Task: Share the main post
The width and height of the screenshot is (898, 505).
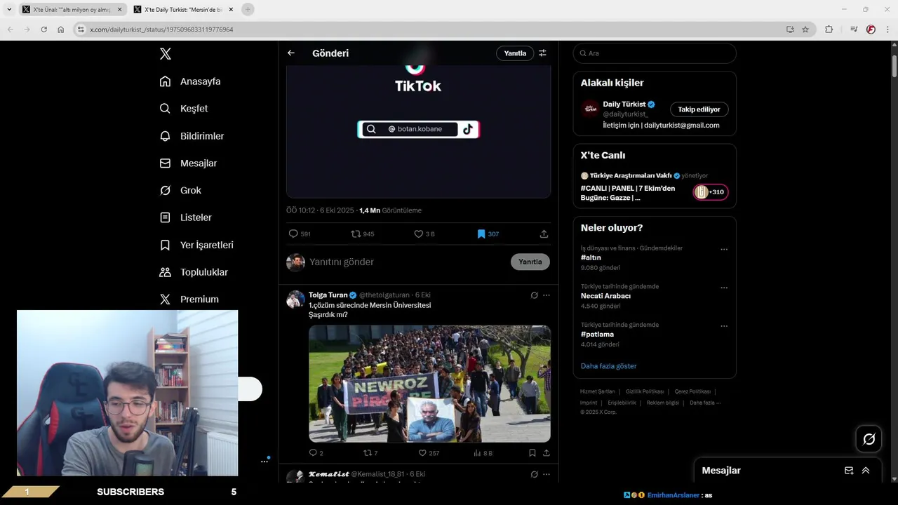Action: [544, 234]
